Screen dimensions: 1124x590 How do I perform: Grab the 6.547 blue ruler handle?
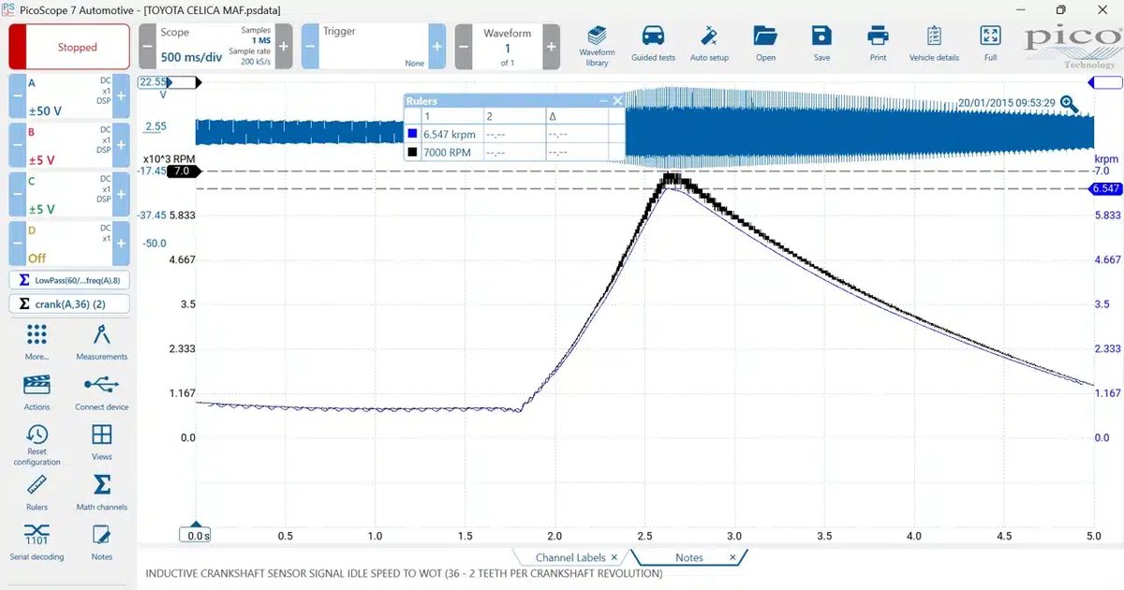pos(1105,188)
